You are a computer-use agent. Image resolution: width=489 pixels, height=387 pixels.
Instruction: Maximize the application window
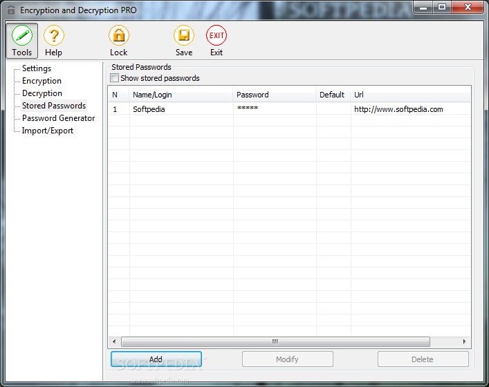pyautogui.click(x=442, y=8)
